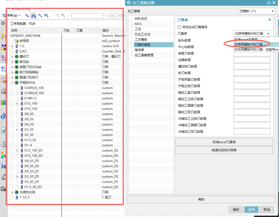Open the web browser page sidebar icon

(3, 130)
